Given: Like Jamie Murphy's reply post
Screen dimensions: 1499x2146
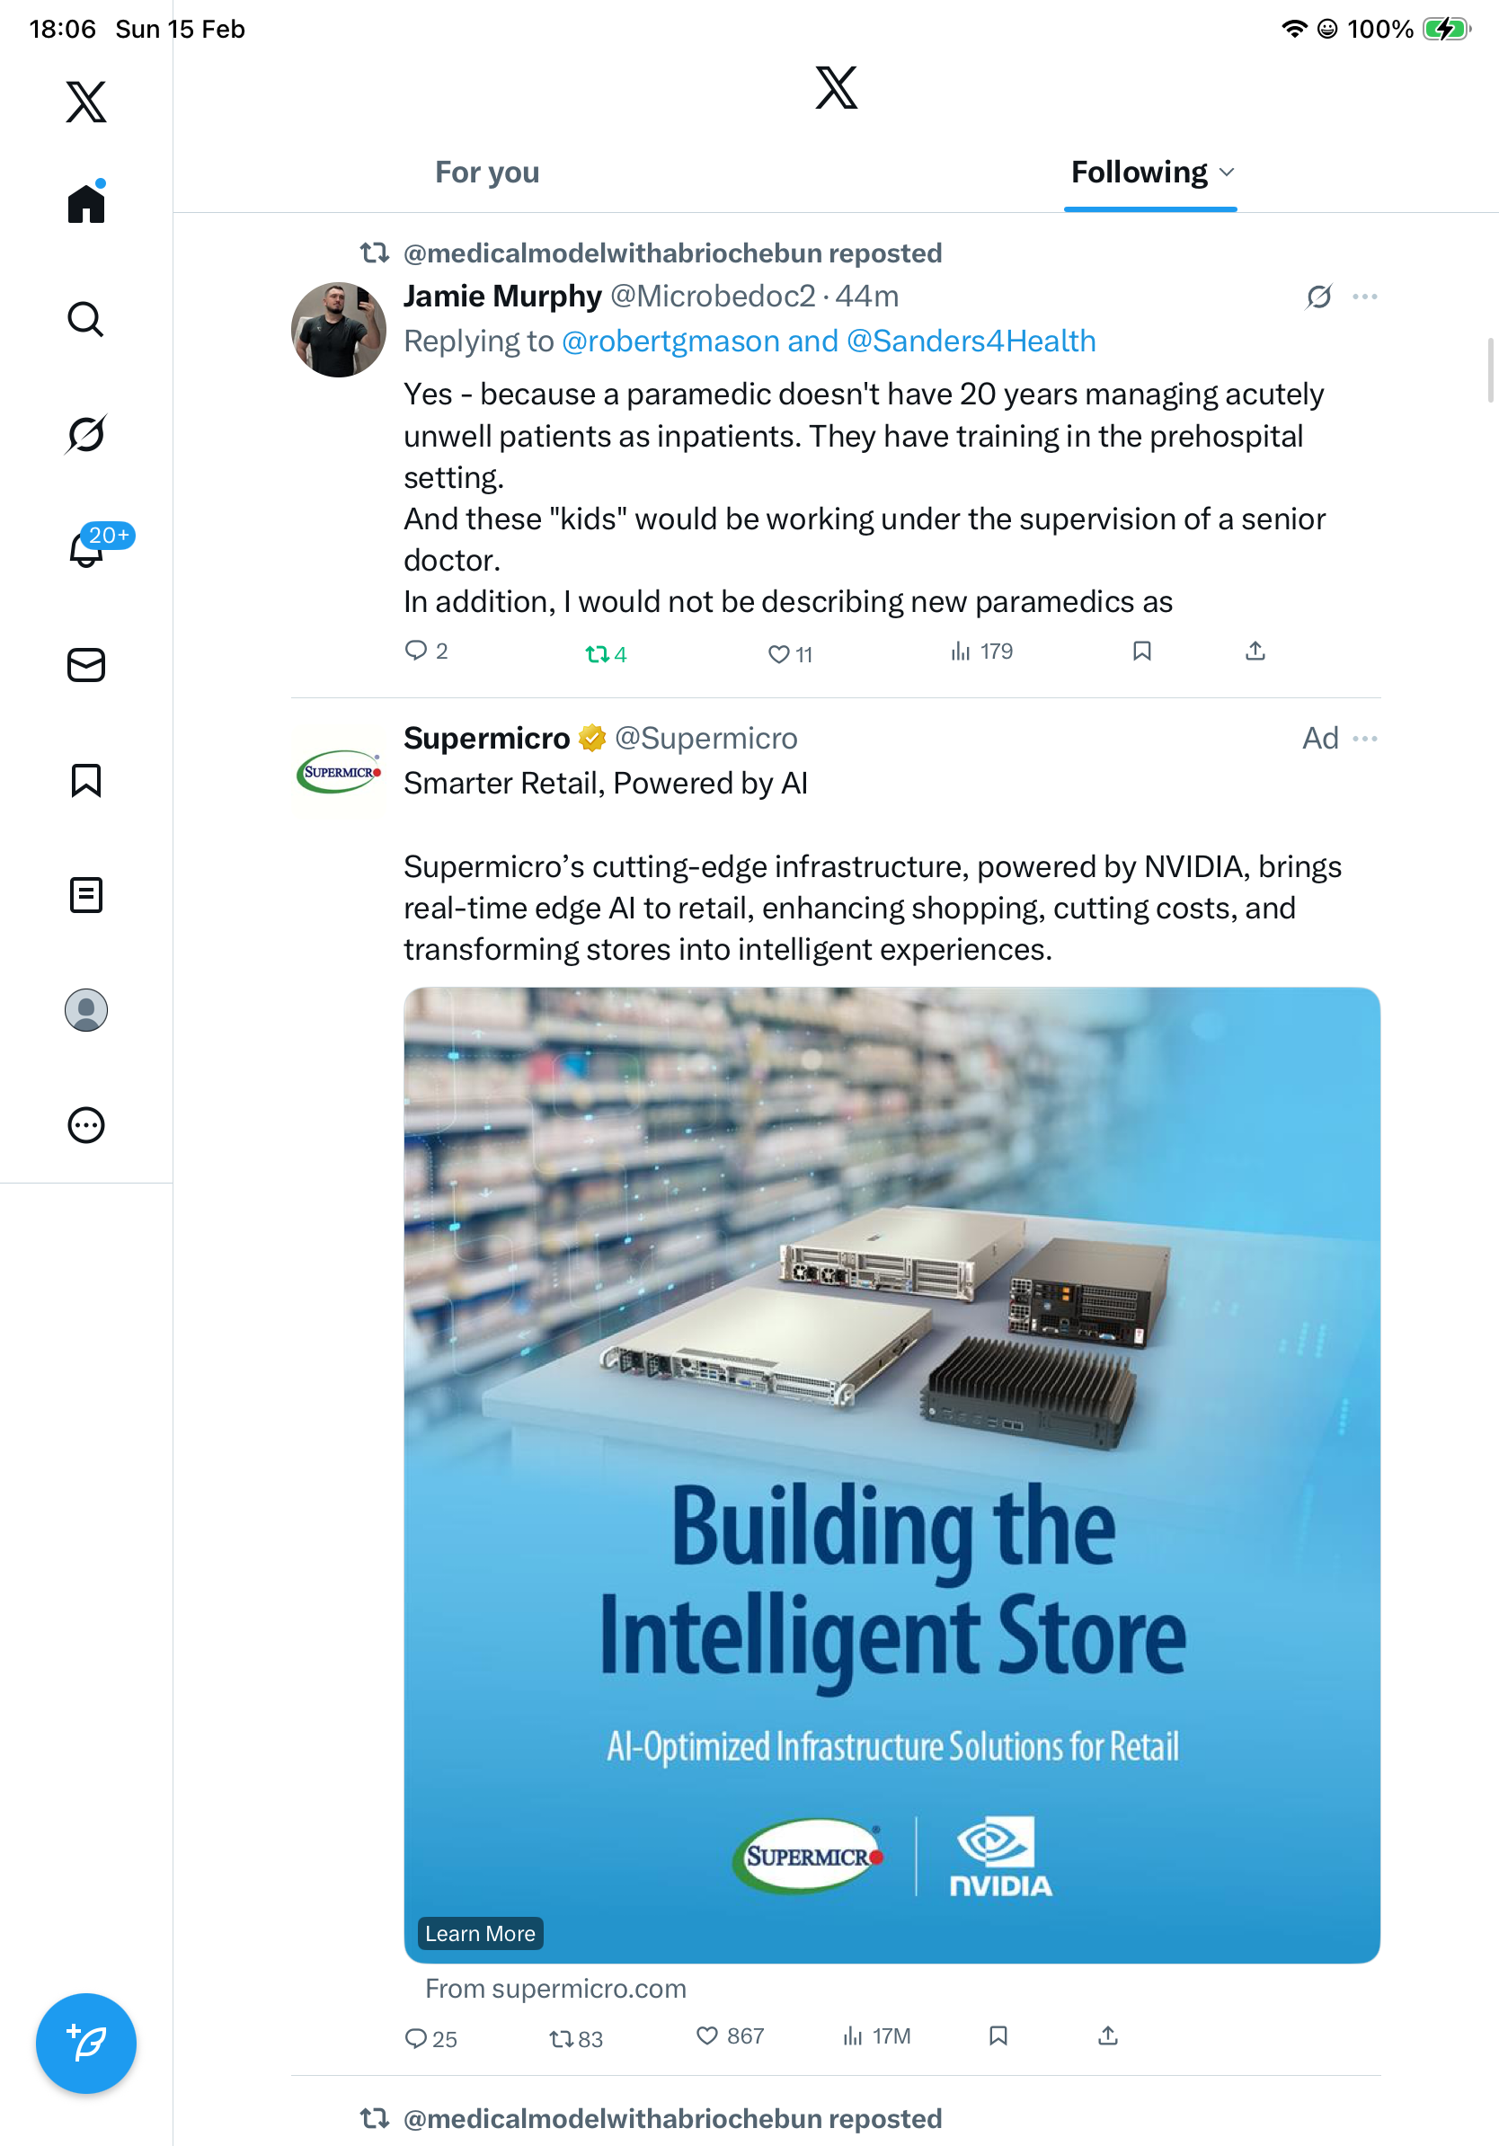Looking at the screenshot, I should [777, 653].
